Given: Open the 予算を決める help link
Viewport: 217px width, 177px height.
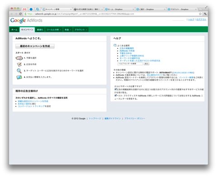Looking at the screenshot, I should pos(126,53).
